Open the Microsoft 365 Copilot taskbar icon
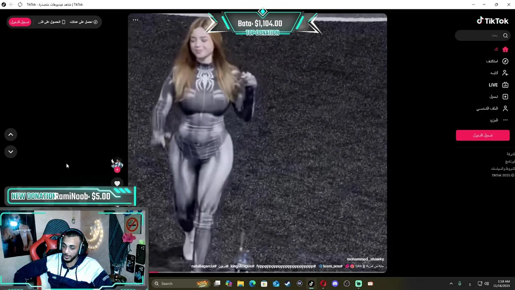Image resolution: width=515 pixels, height=290 pixels. tap(229, 284)
